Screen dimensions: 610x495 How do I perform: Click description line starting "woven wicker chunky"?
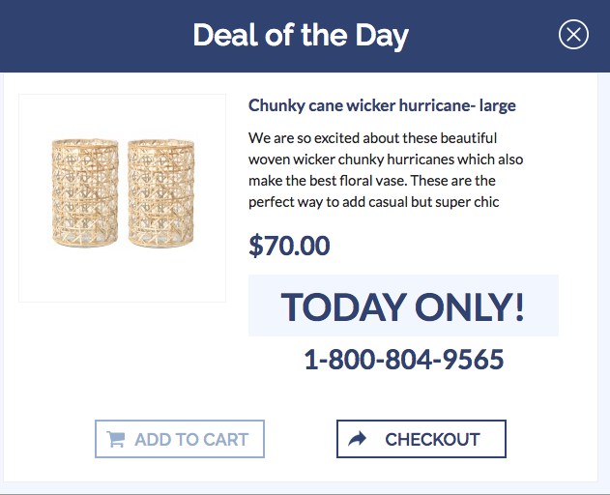click(385, 159)
